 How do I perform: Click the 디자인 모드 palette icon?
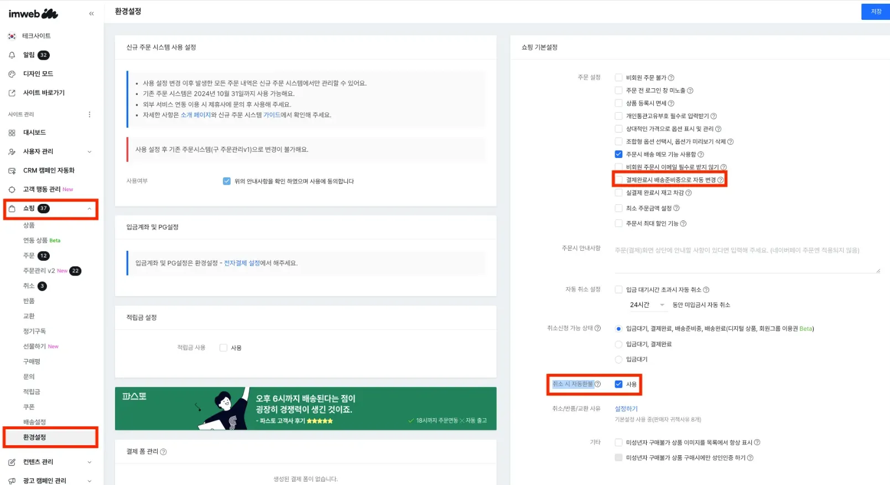12,74
